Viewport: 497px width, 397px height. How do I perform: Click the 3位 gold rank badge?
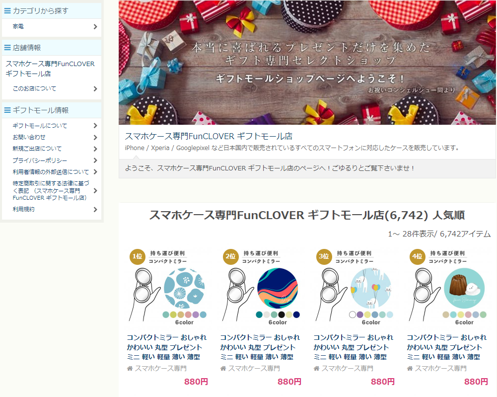pyautogui.click(x=324, y=256)
